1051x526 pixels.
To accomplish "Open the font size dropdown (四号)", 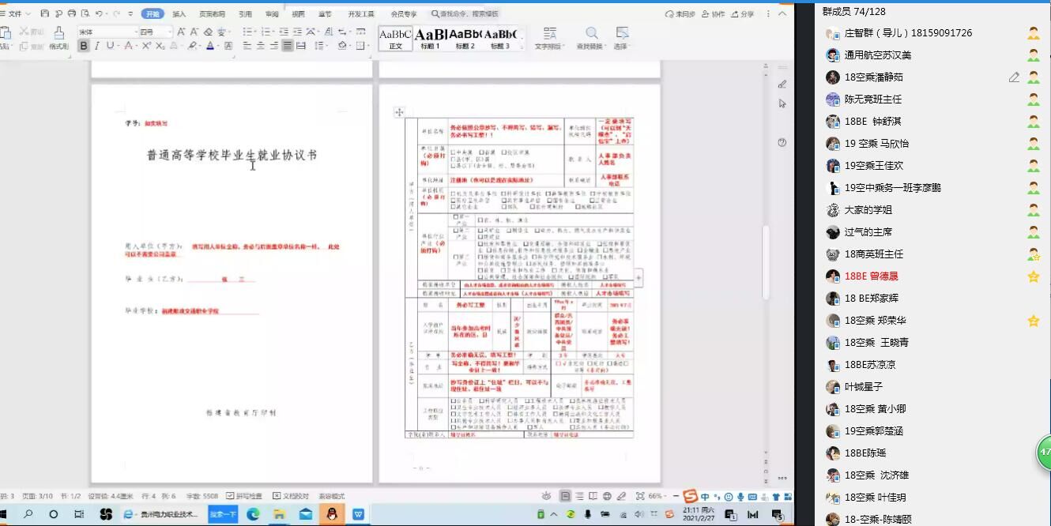I will tap(168, 32).
